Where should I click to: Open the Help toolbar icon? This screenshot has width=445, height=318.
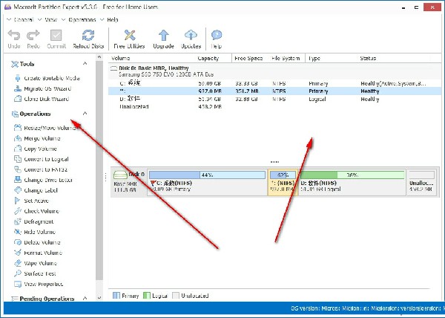click(x=217, y=37)
